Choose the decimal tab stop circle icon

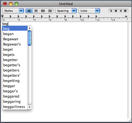125,11
